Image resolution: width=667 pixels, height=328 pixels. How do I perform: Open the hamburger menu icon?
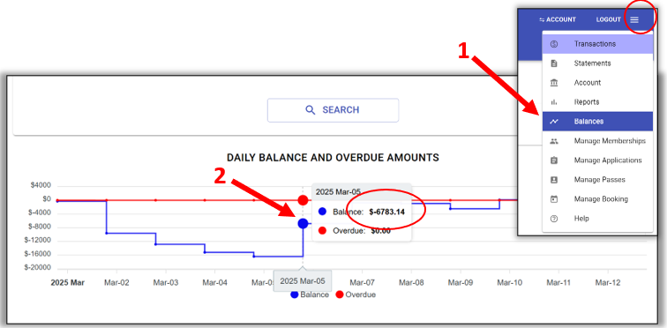(634, 19)
